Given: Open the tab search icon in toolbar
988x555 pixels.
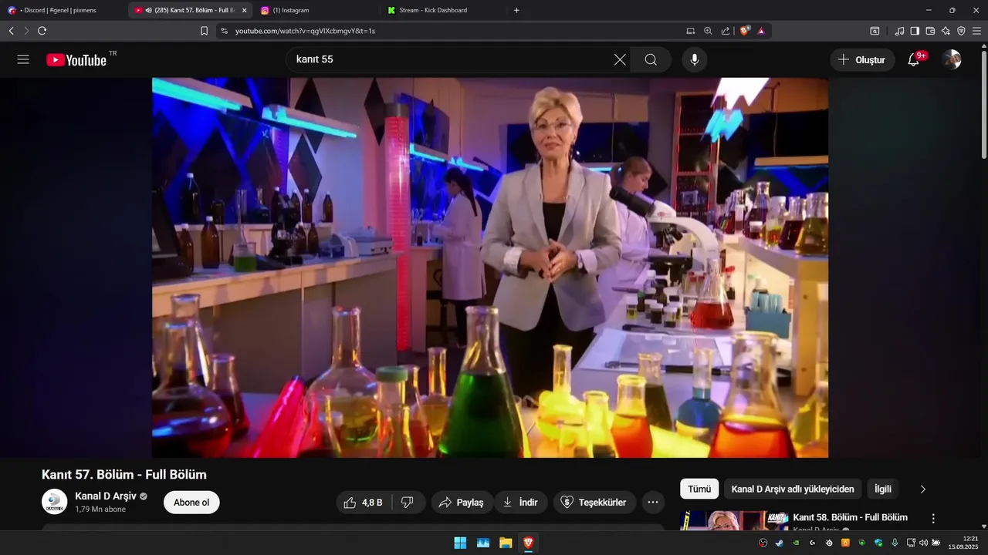Looking at the screenshot, I should coord(875,31).
